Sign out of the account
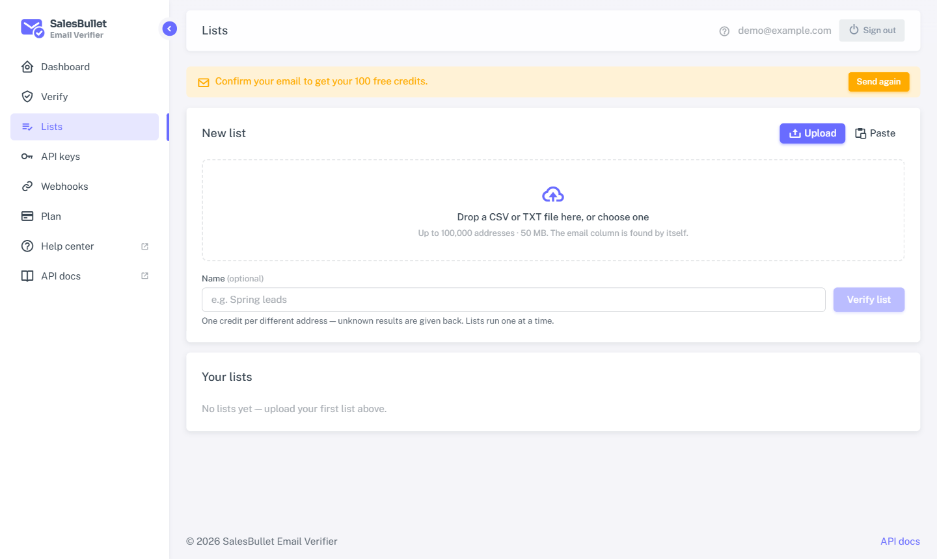Screen dimensions: 937x559 click(872, 31)
